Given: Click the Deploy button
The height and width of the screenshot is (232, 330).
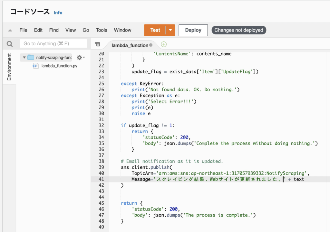Looking at the screenshot, I should tap(193, 30).
